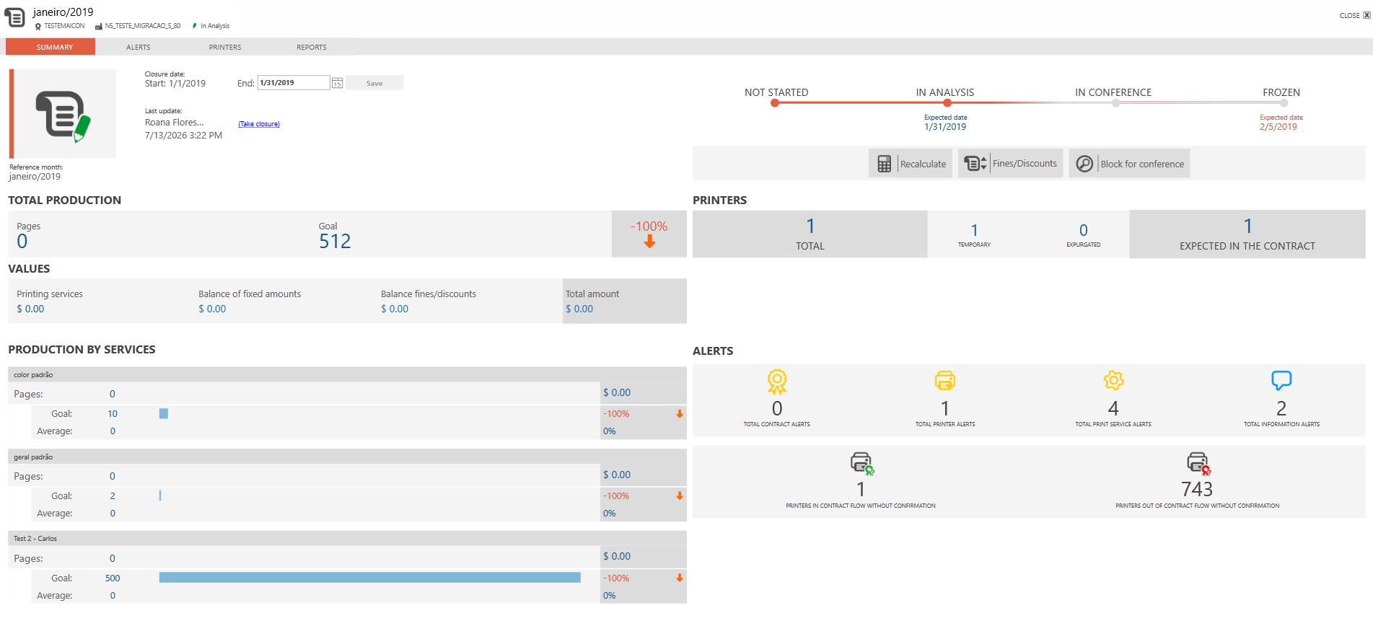This screenshot has height=621, width=1373.
Task: Click the Block for conference magnifier icon
Action: pos(1084,164)
